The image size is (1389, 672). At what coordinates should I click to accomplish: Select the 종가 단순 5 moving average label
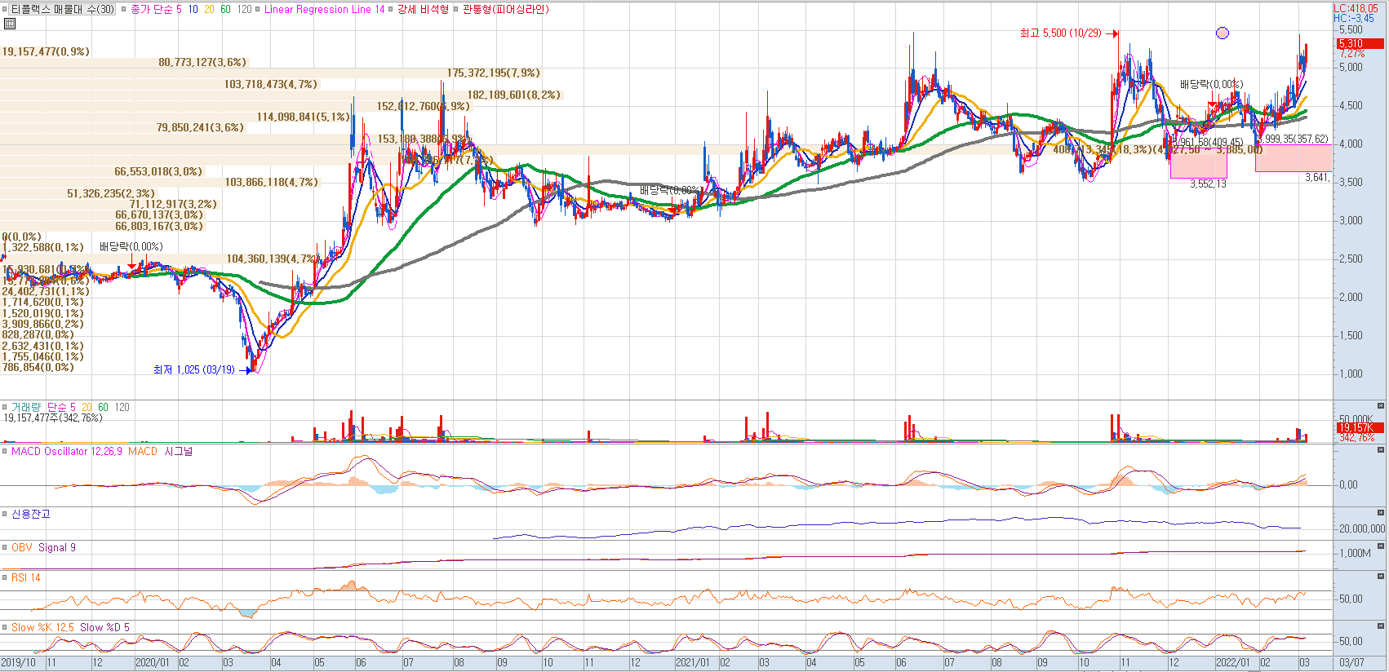pos(156,9)
